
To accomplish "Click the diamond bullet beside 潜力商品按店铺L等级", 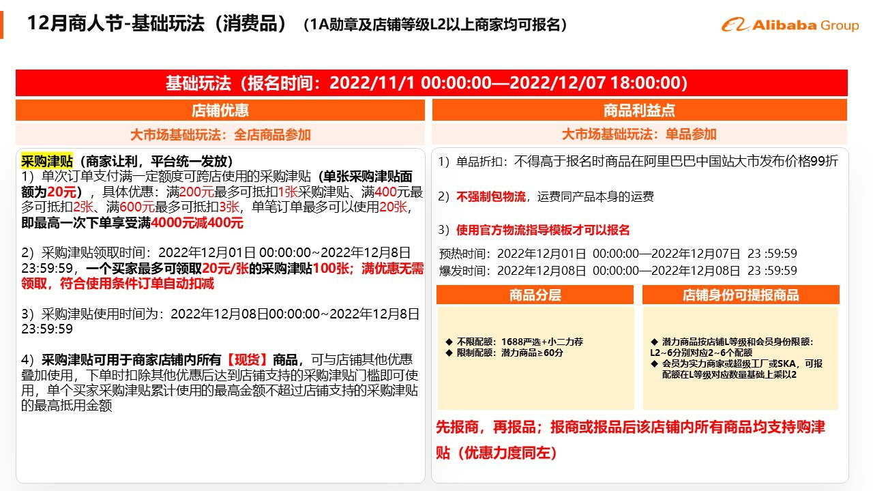I will pyautogui.click(x=654, y=342).
